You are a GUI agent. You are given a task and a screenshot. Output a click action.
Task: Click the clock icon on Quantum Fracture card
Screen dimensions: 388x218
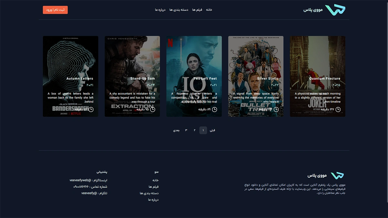(x=338, y=109)
